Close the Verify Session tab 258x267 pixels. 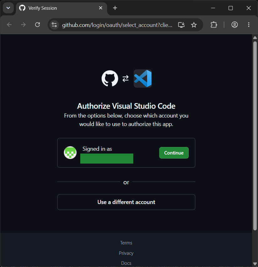point(101,8)
